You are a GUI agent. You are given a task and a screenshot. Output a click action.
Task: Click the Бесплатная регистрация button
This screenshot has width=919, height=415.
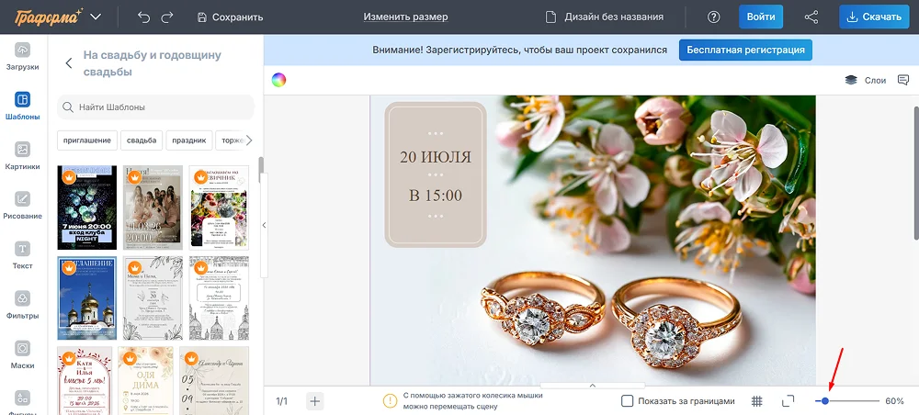point(745,50)
